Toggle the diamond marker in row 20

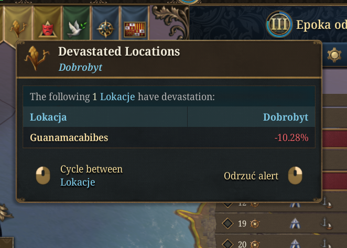(x=228, y=244)
